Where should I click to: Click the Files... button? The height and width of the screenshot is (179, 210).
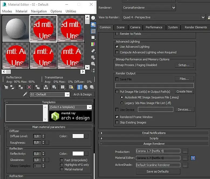point(184,79)
